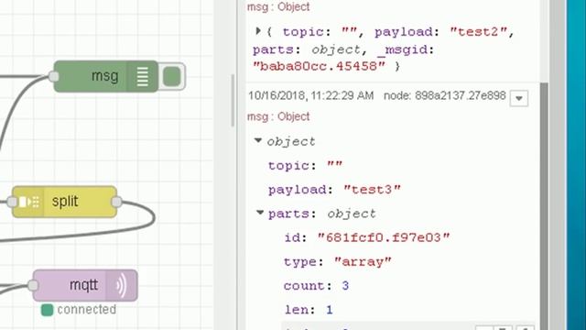This screenshot has height=330, width=586.
Task: Toggle the msg debug node button
Action: (x=172, y=76)
